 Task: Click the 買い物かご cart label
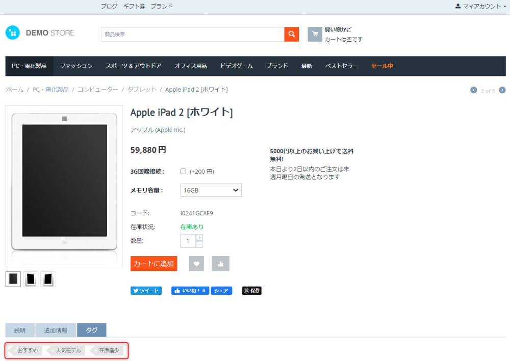pyautogui.click(x=338, y=30)
